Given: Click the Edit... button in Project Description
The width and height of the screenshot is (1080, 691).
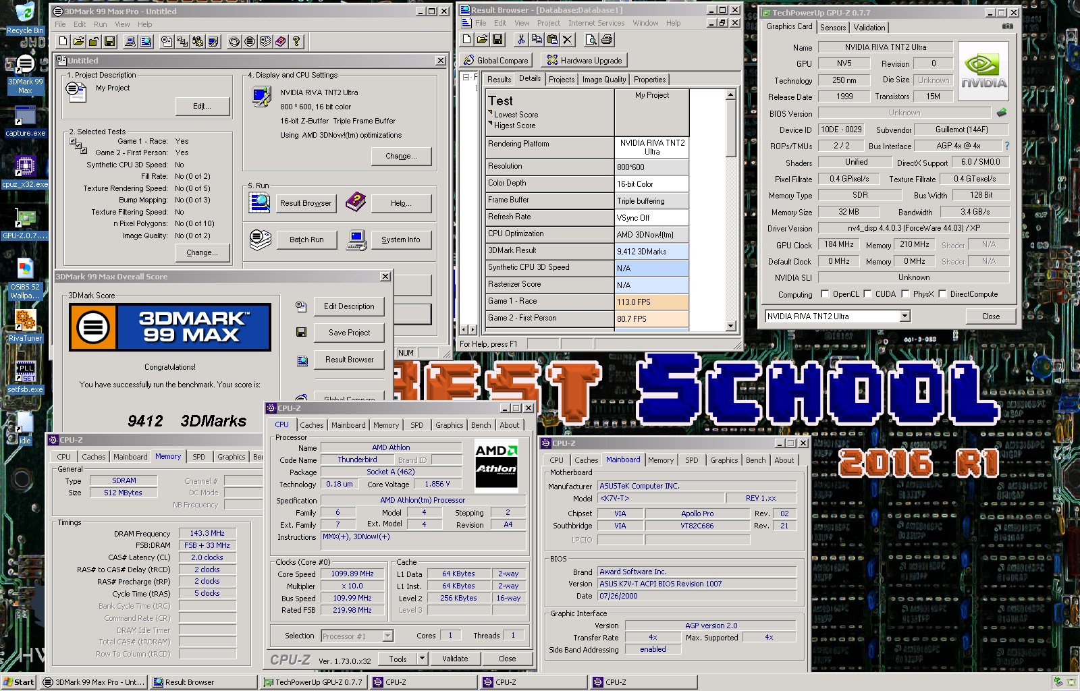Looking at the screenshot, I should [x=202, y=106].
